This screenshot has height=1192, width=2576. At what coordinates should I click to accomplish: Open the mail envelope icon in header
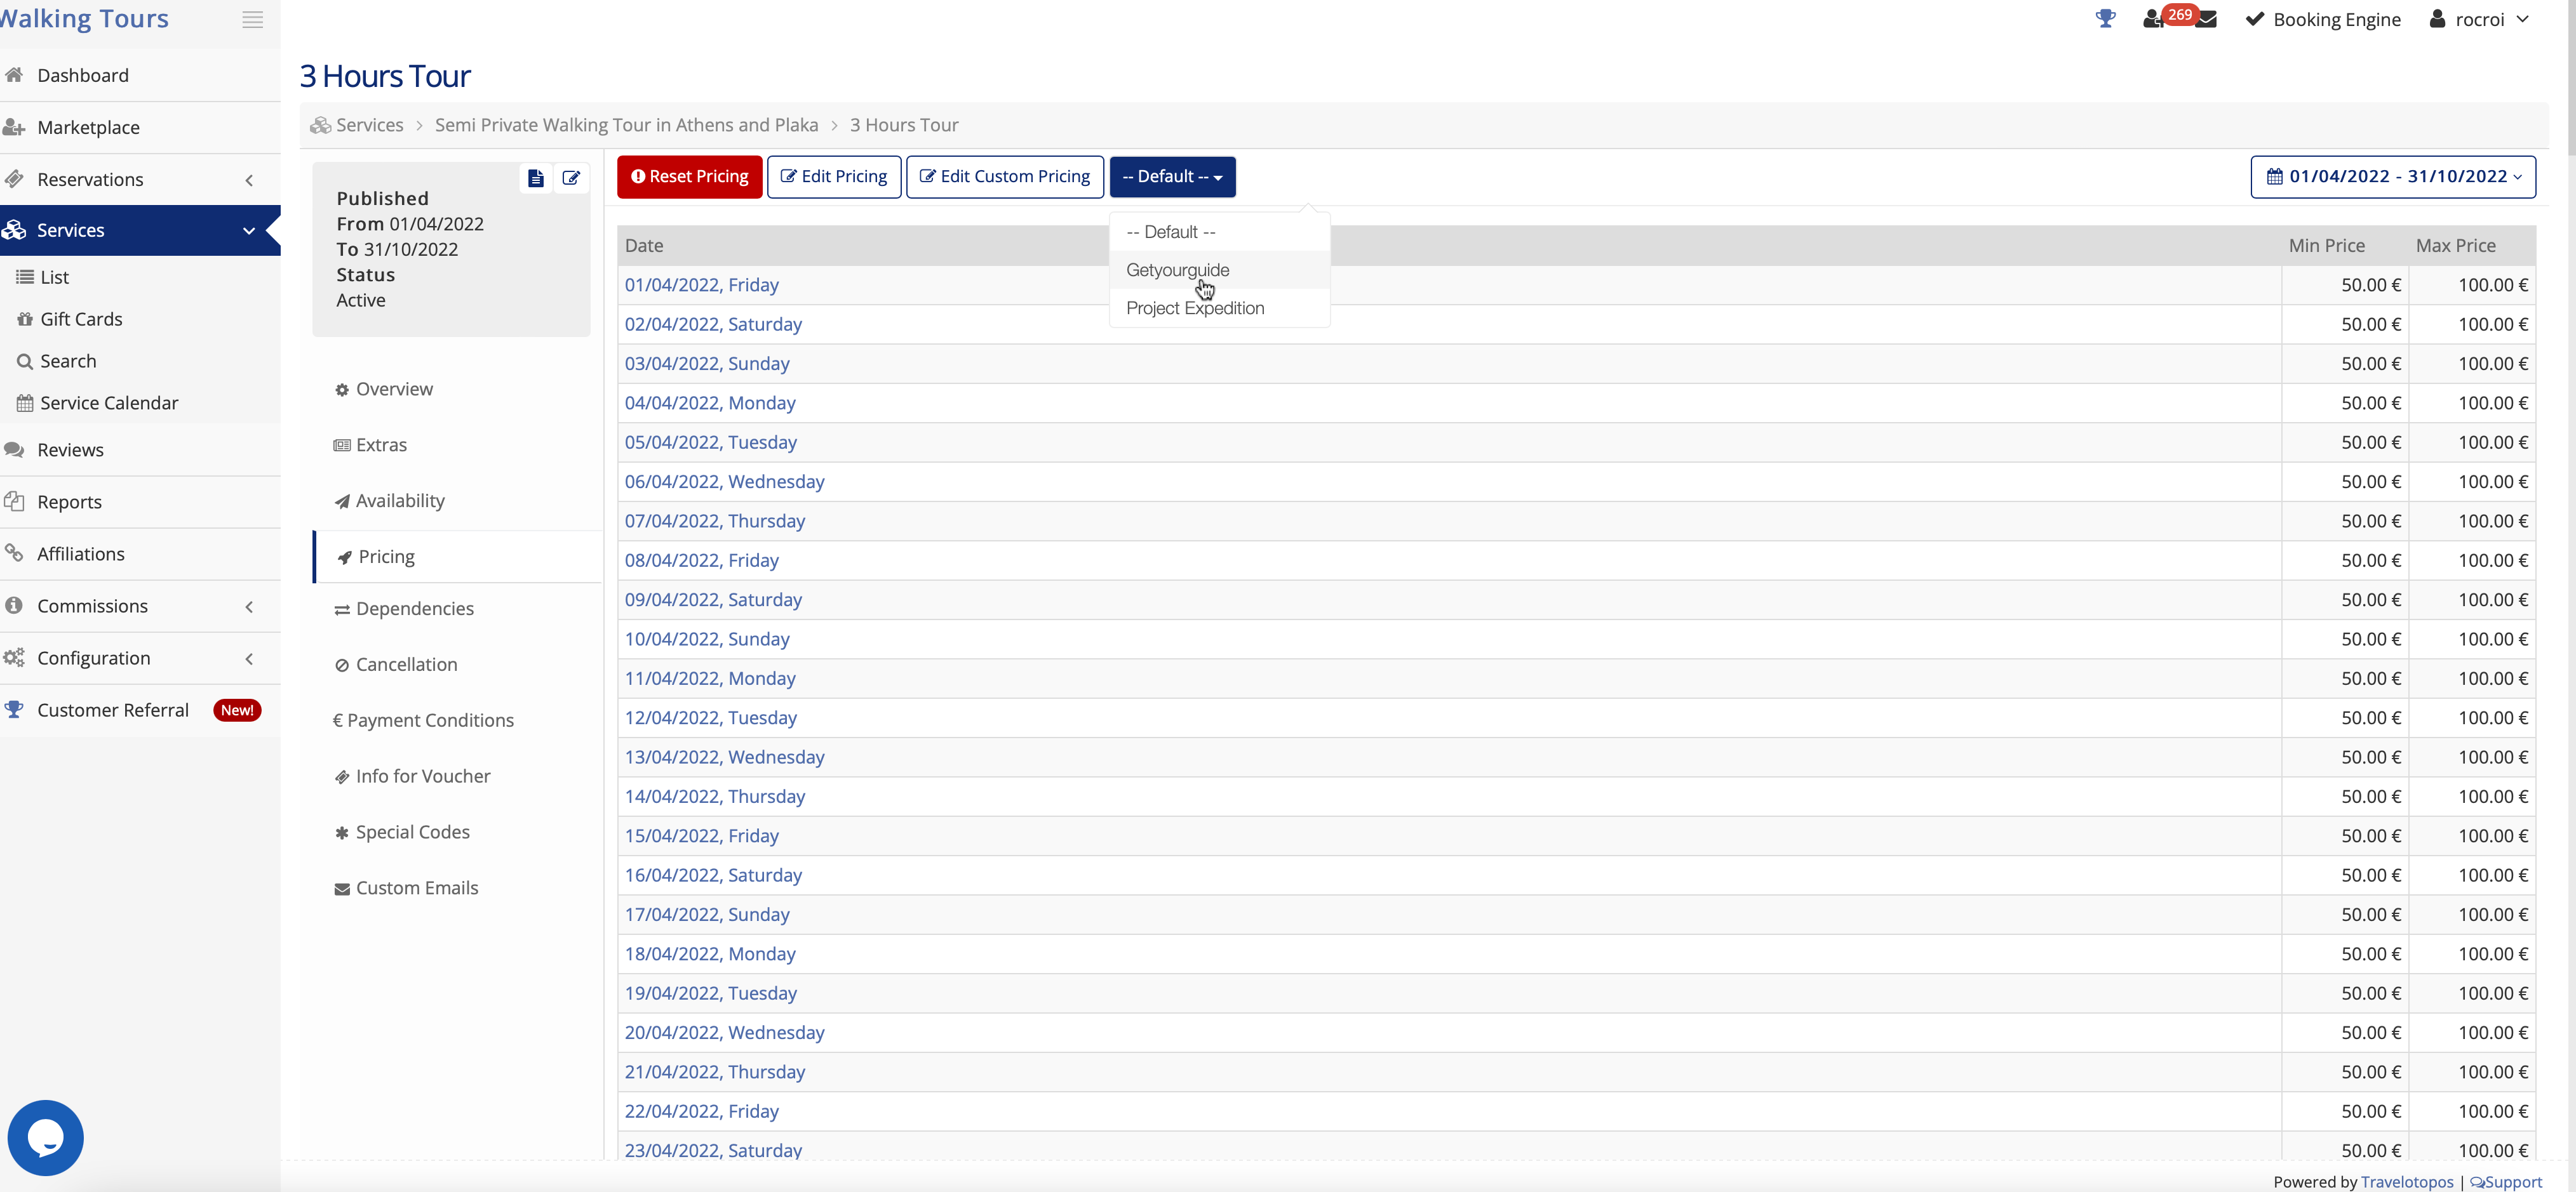pos(2207,20)
